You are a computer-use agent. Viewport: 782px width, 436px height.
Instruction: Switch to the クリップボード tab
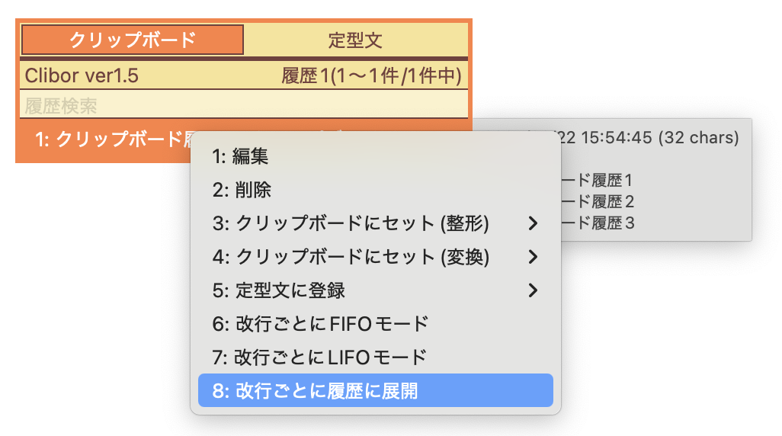(x=132, y=40)
